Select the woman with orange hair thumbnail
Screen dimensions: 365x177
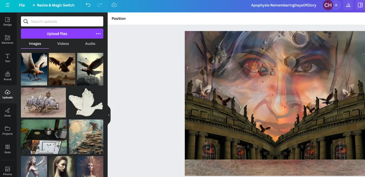click(90, 166)
